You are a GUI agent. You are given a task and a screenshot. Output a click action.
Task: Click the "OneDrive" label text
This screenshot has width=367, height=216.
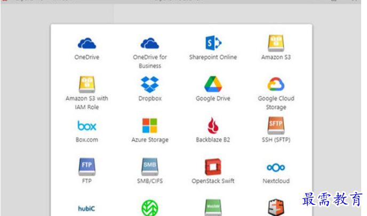click(x=87, y=57)
